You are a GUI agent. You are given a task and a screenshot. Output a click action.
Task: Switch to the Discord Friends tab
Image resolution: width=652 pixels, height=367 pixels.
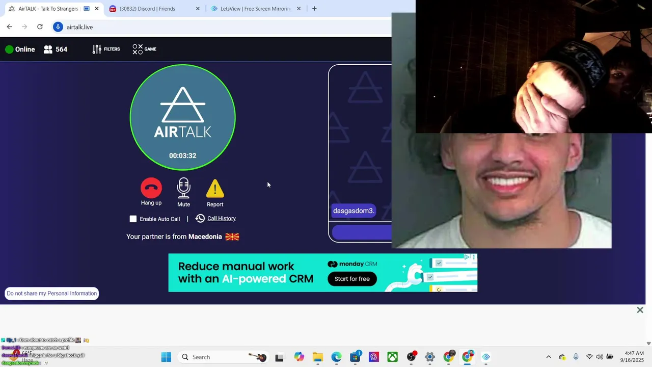coord(155,9)
